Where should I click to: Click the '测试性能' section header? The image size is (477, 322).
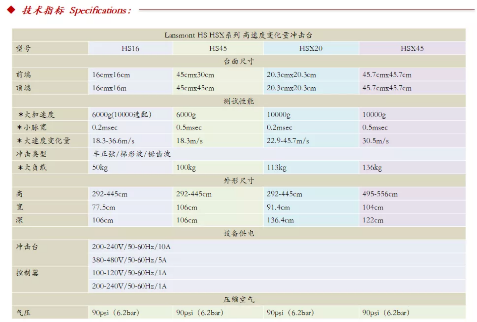pyautogui.click(x=239, y=101)
